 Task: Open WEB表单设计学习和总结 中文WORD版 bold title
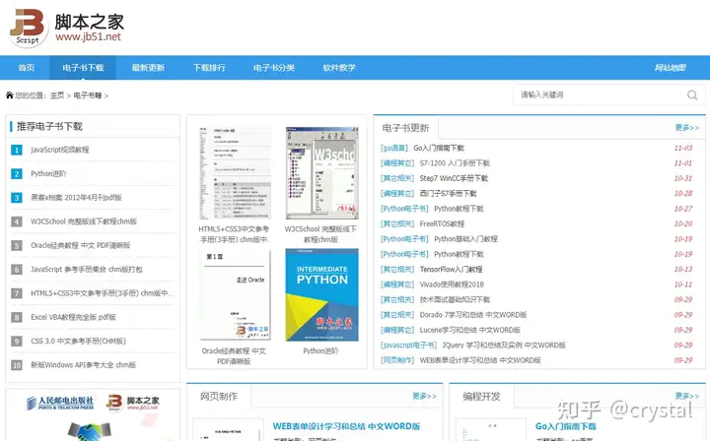[346, 426]
